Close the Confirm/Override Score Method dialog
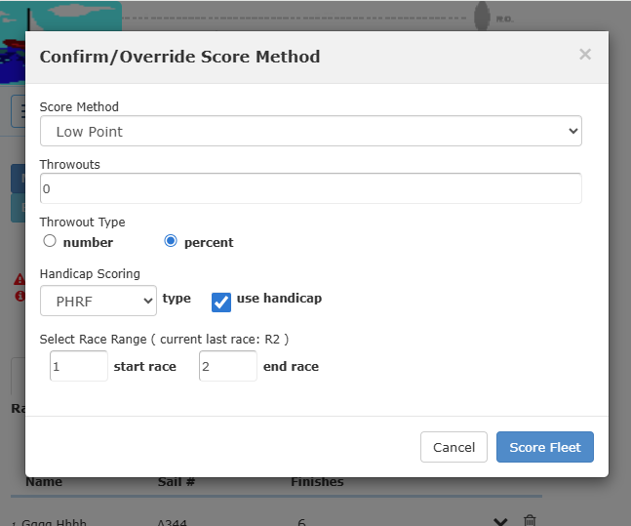The width and height of the screenshot is (631, 526). (x=585, y=55)
